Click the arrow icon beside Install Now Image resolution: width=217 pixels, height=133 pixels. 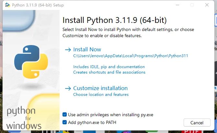68,50
